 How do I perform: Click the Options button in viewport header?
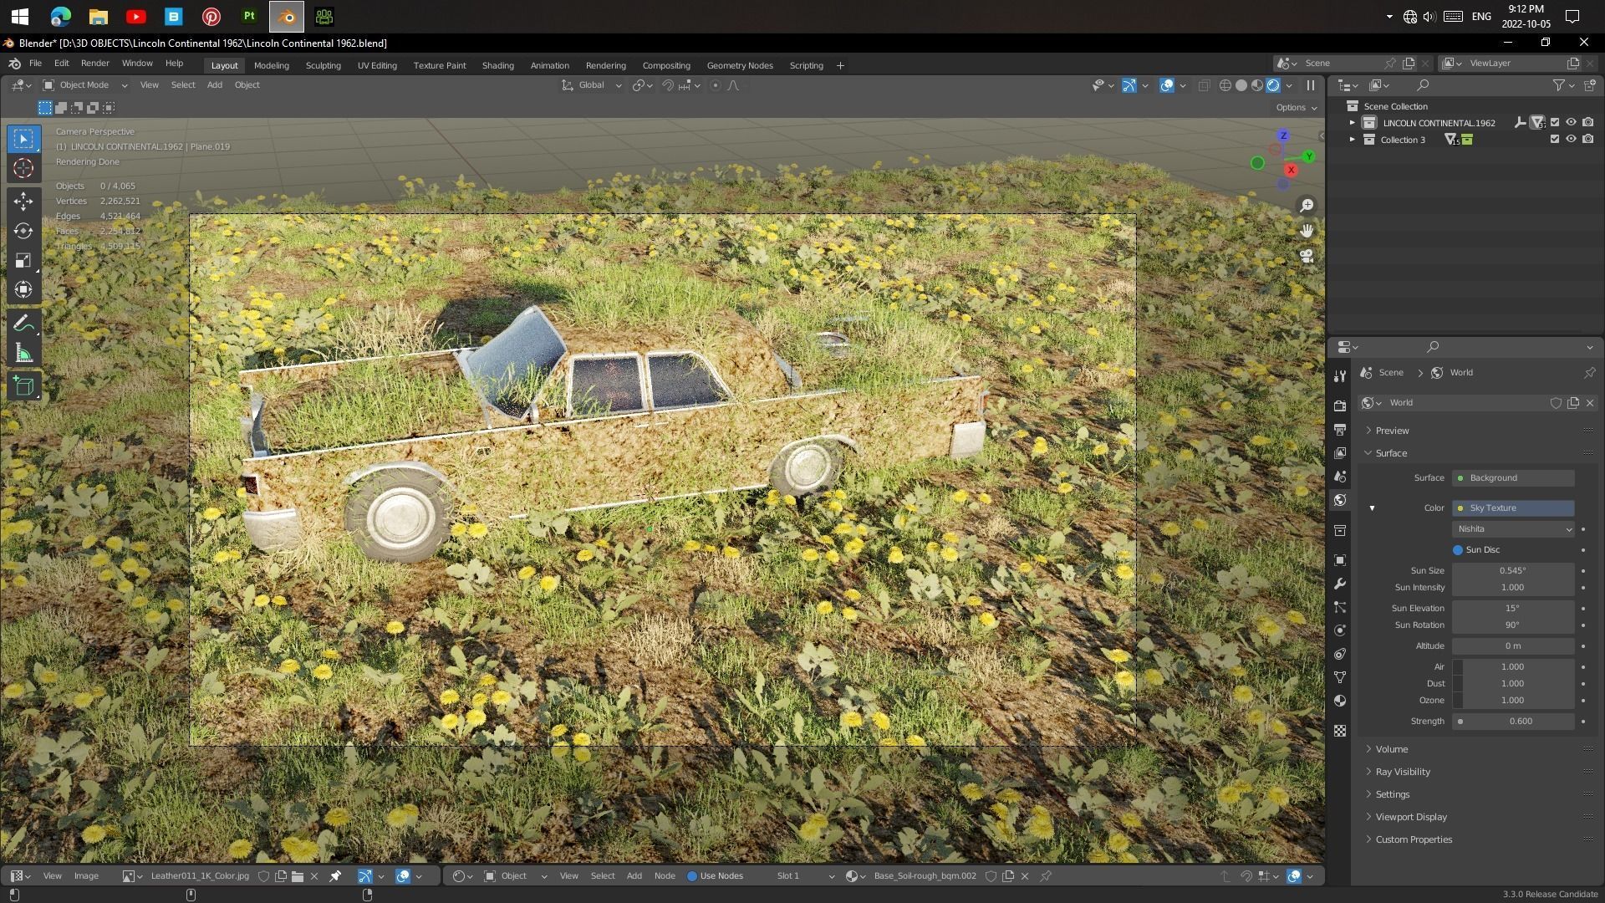click(1296, 107)
